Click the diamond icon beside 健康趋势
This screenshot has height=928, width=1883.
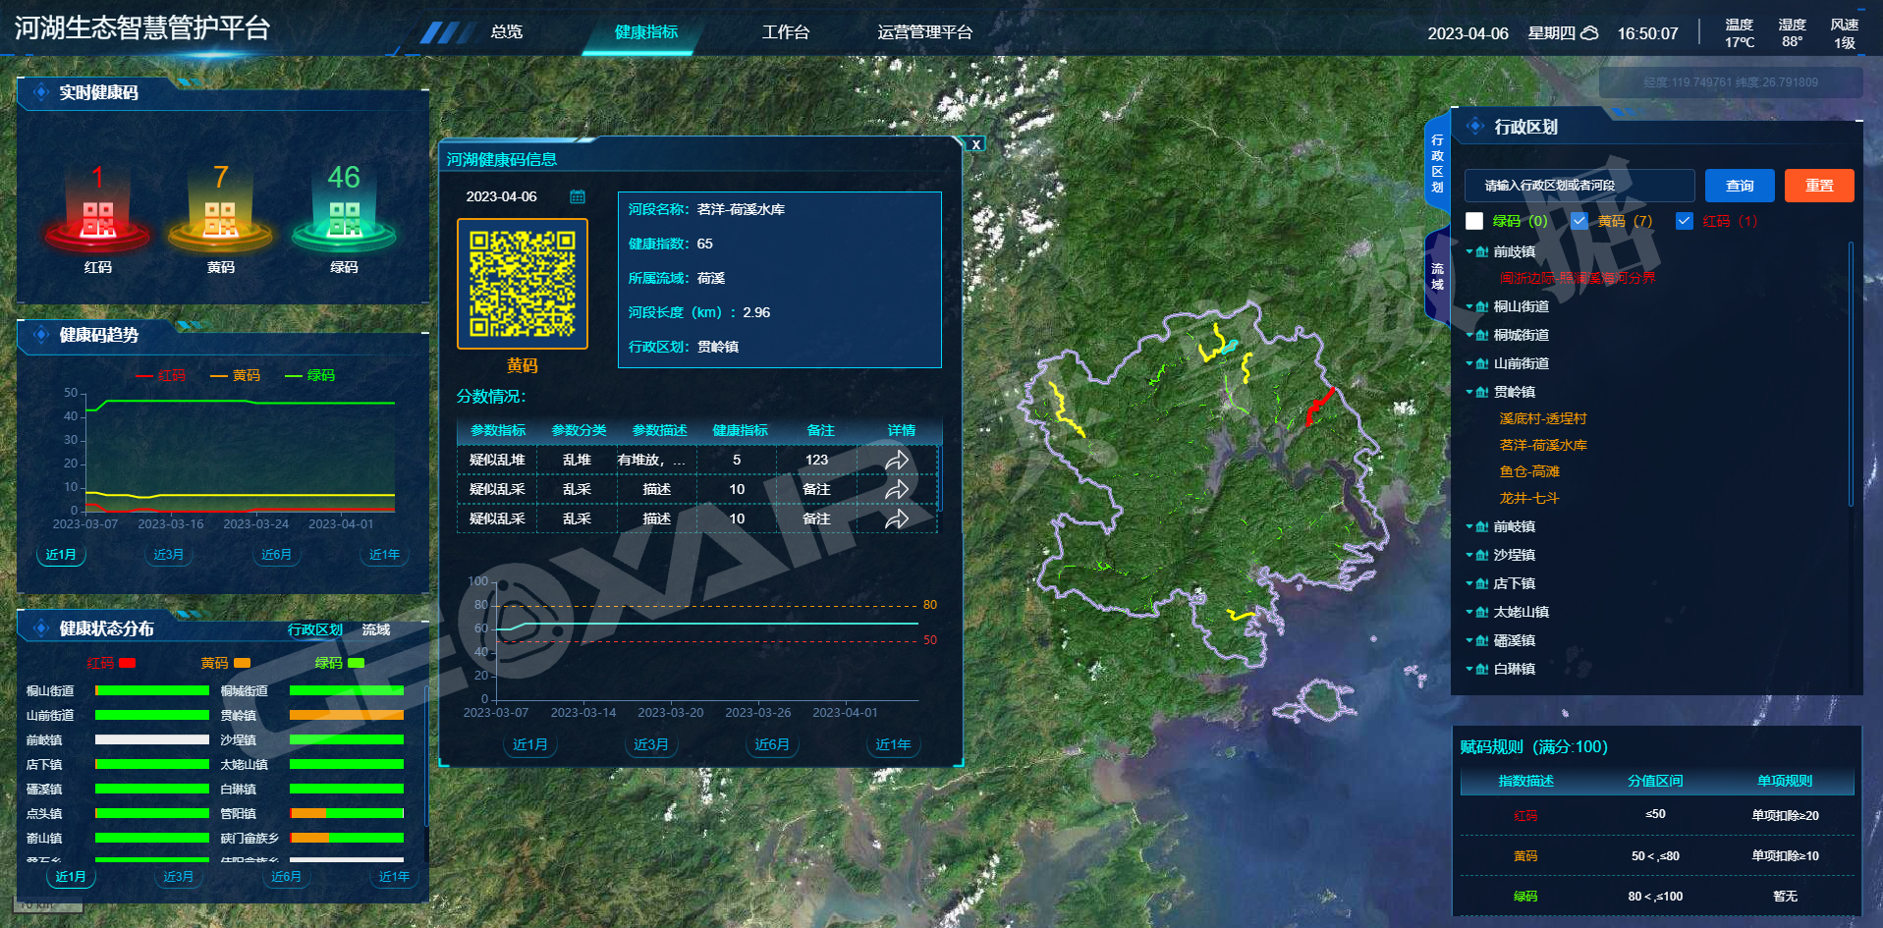tap(41, 335)
